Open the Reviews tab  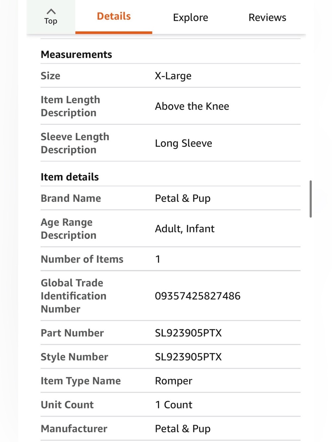[x=267, y=17]
